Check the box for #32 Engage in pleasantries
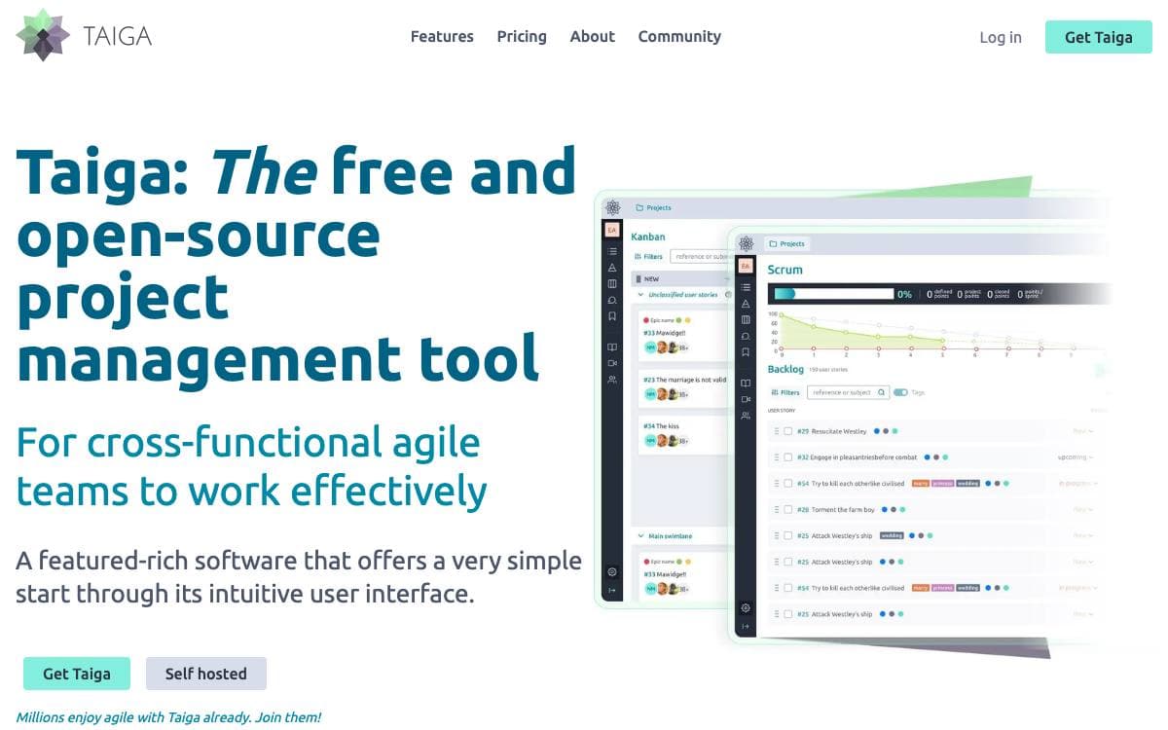Viewport: 1168px width, 730px height. pyautogui.click(x=787, y=456)
